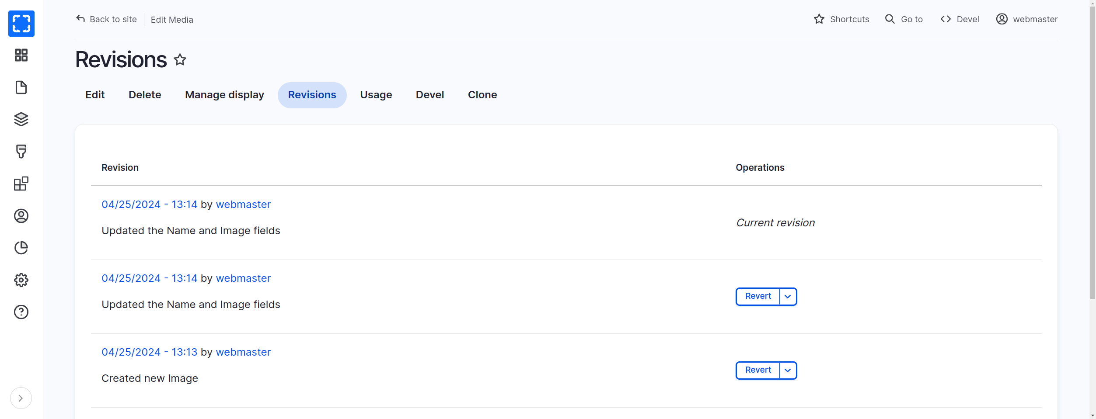Click the page vertical scrollbar
This screenshot has height=419, width=1096.
[1093, 175]
